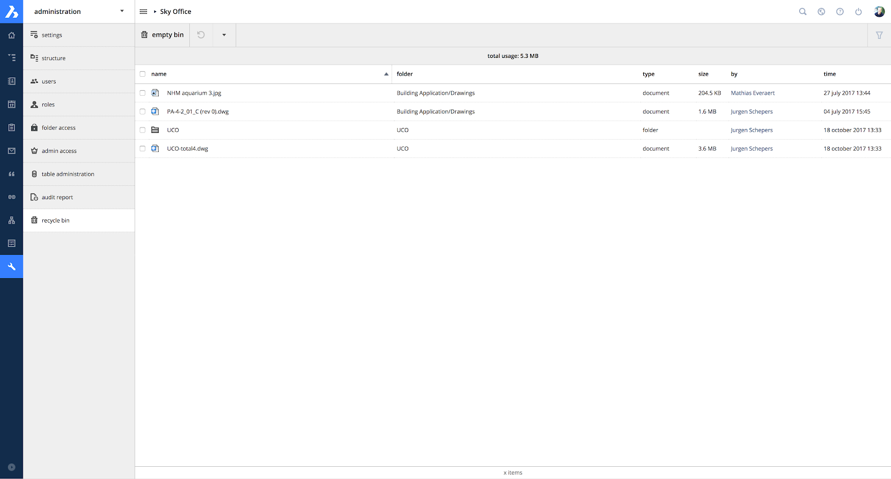The width and height of the screenshot is (891, 479).
Task: Open the mail envelope icon in left rail
Action: [x=11, y=151]
